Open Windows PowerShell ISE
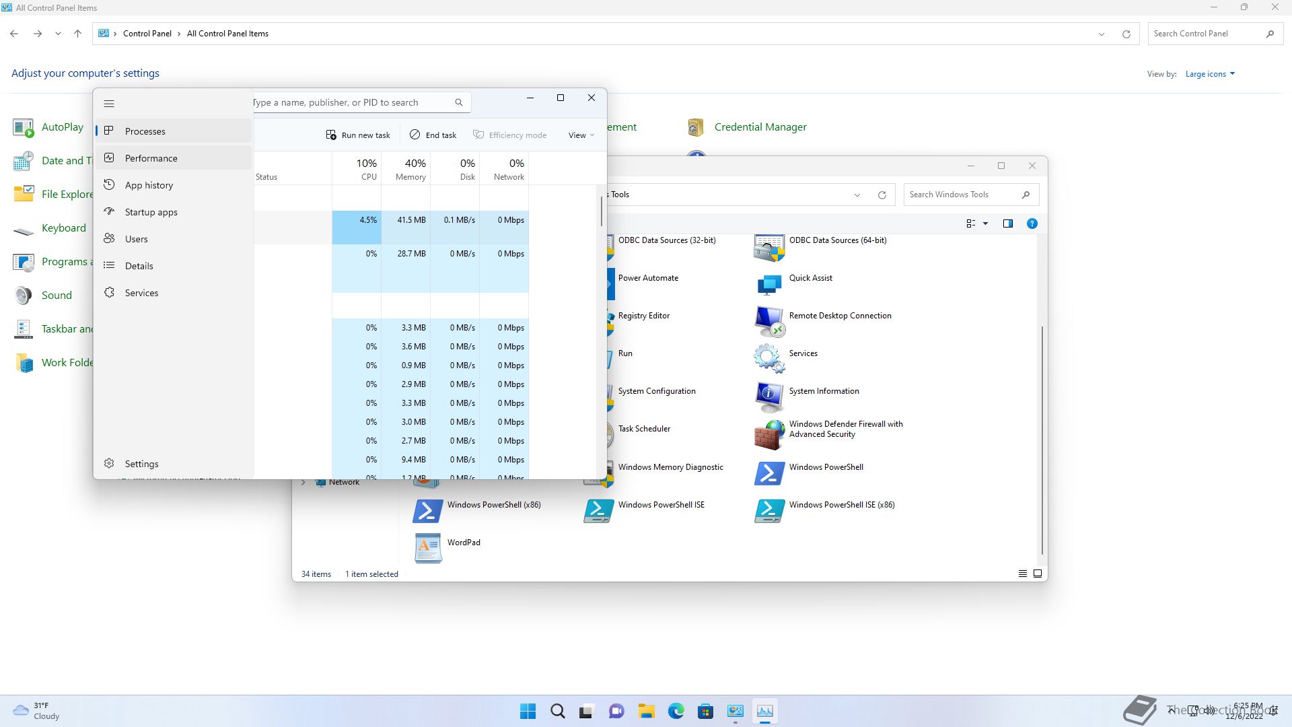The image size is (1292, 727). [x=645, y=512]
